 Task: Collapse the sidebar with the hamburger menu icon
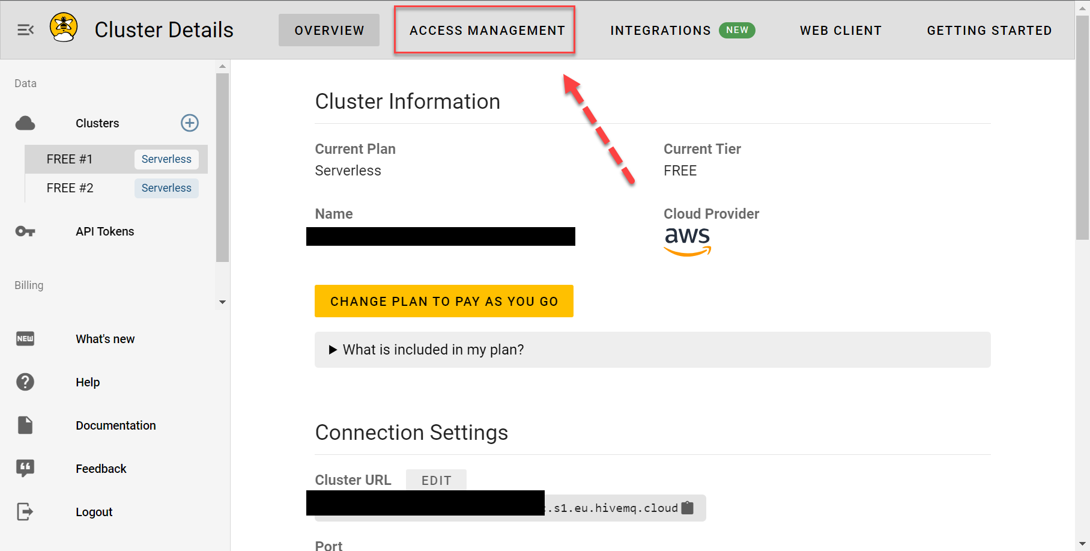coord(25,30)
